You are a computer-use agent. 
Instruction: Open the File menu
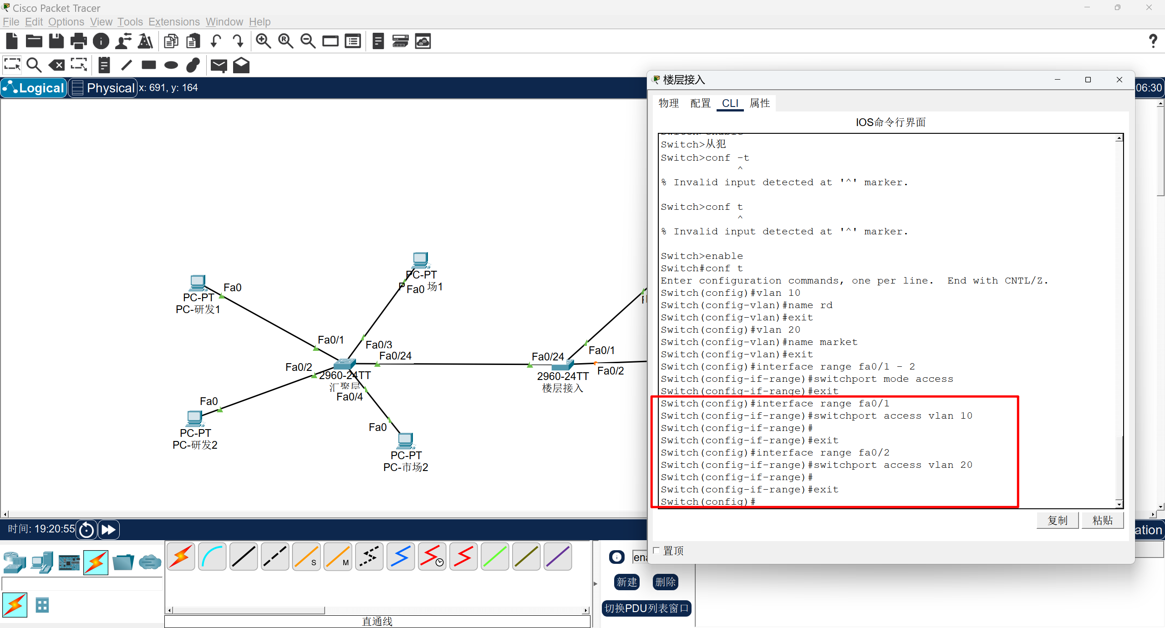(x=11, y=22)
